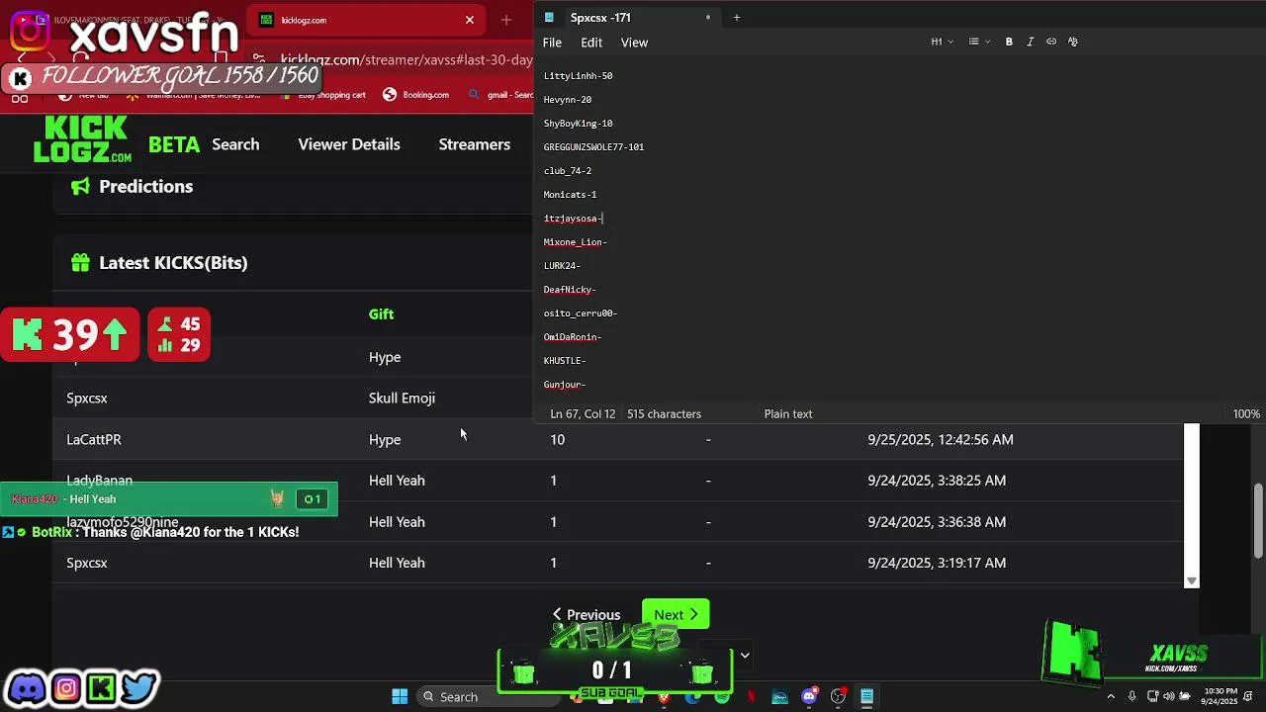This screenshot has height=712, width=1266.
Task: Click the Skull Emoji gift cell
Action: (x=402, y=398)
